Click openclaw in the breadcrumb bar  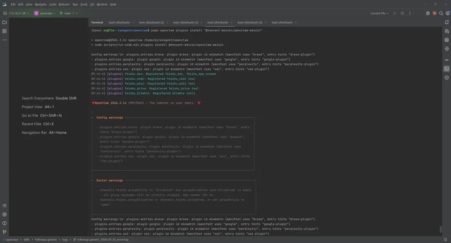(x=11, y=240)
